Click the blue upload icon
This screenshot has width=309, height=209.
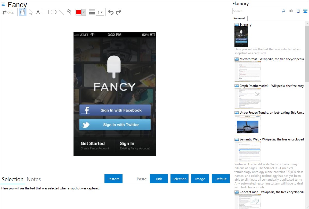click(x=305, y=11)
